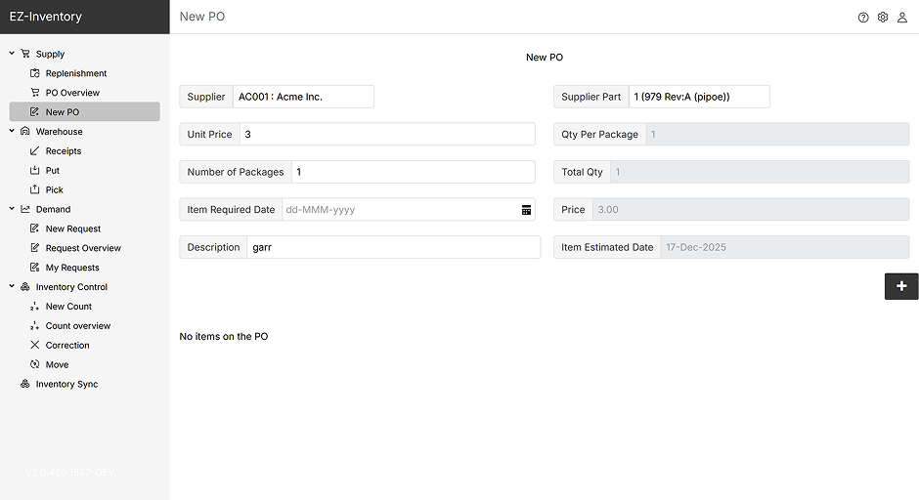The width and height of the screenshot is (919, 500).
Task: Open the Supplier combo box
Action: coord(304,97)
